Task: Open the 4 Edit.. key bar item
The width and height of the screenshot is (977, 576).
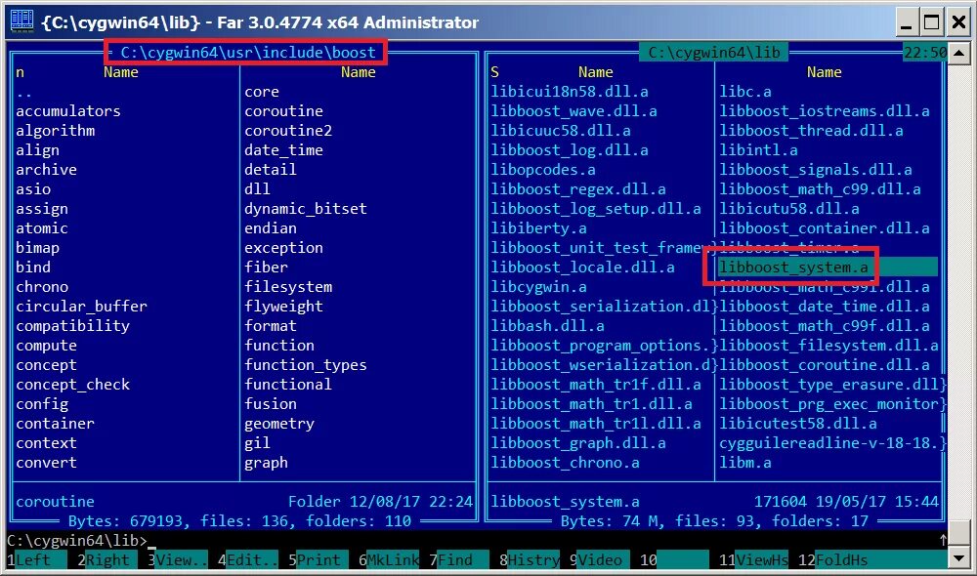Action: click(248, 559)
